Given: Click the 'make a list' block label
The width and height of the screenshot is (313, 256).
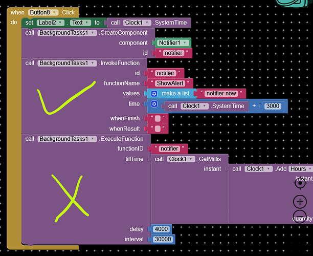Looking at the screenshot, I should click(175, 94).
